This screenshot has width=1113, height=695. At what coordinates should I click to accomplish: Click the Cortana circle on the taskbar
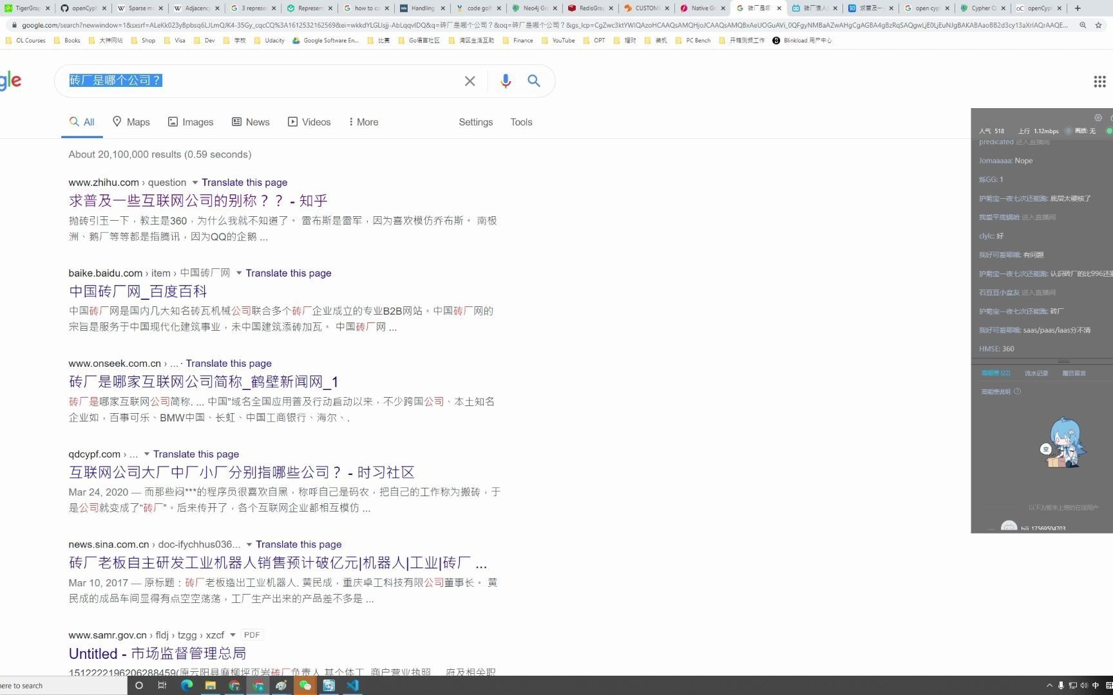[138, 685]
